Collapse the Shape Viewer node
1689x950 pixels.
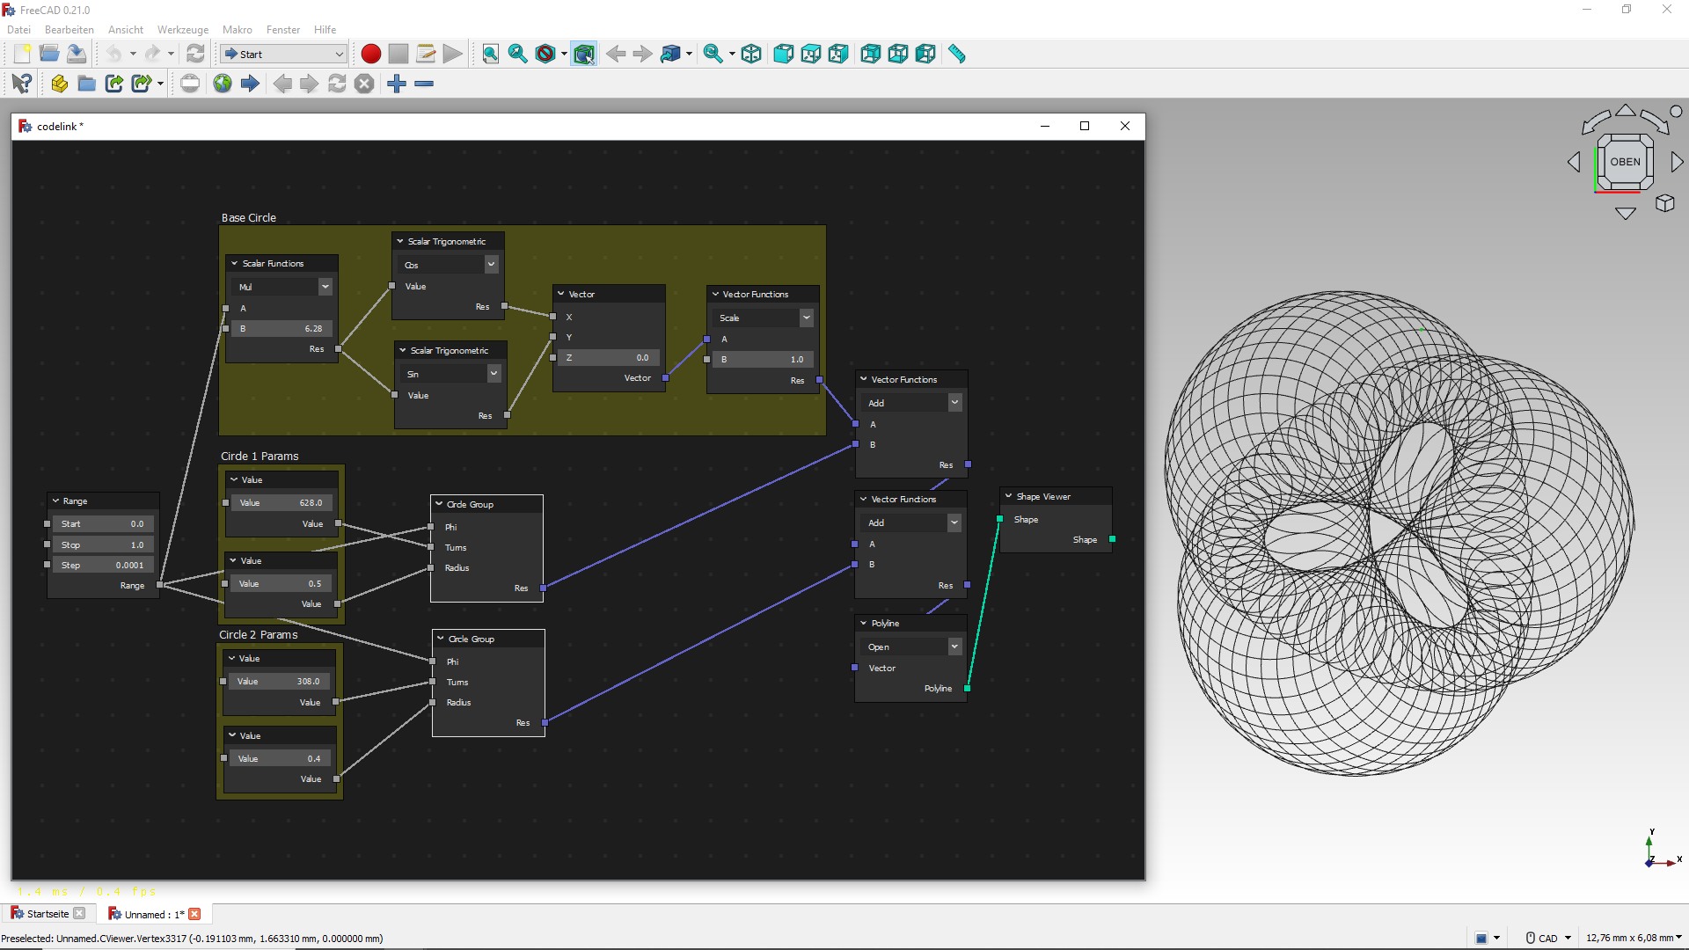click(1009, 496)
